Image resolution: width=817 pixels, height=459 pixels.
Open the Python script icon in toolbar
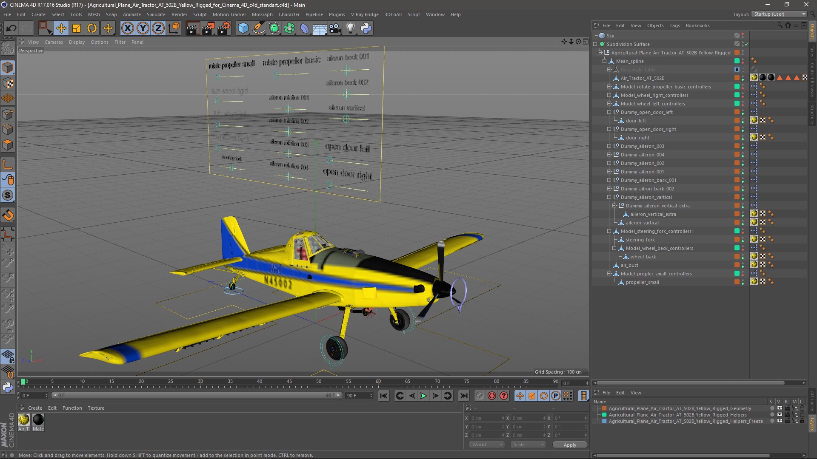366,28
